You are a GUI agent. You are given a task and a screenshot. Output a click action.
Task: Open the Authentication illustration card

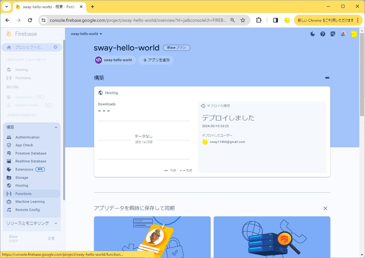pos(152,237)
